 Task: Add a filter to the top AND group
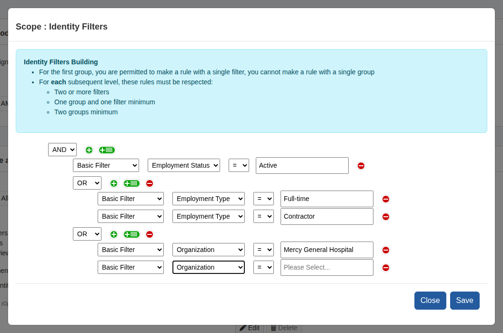click(89, 150)
